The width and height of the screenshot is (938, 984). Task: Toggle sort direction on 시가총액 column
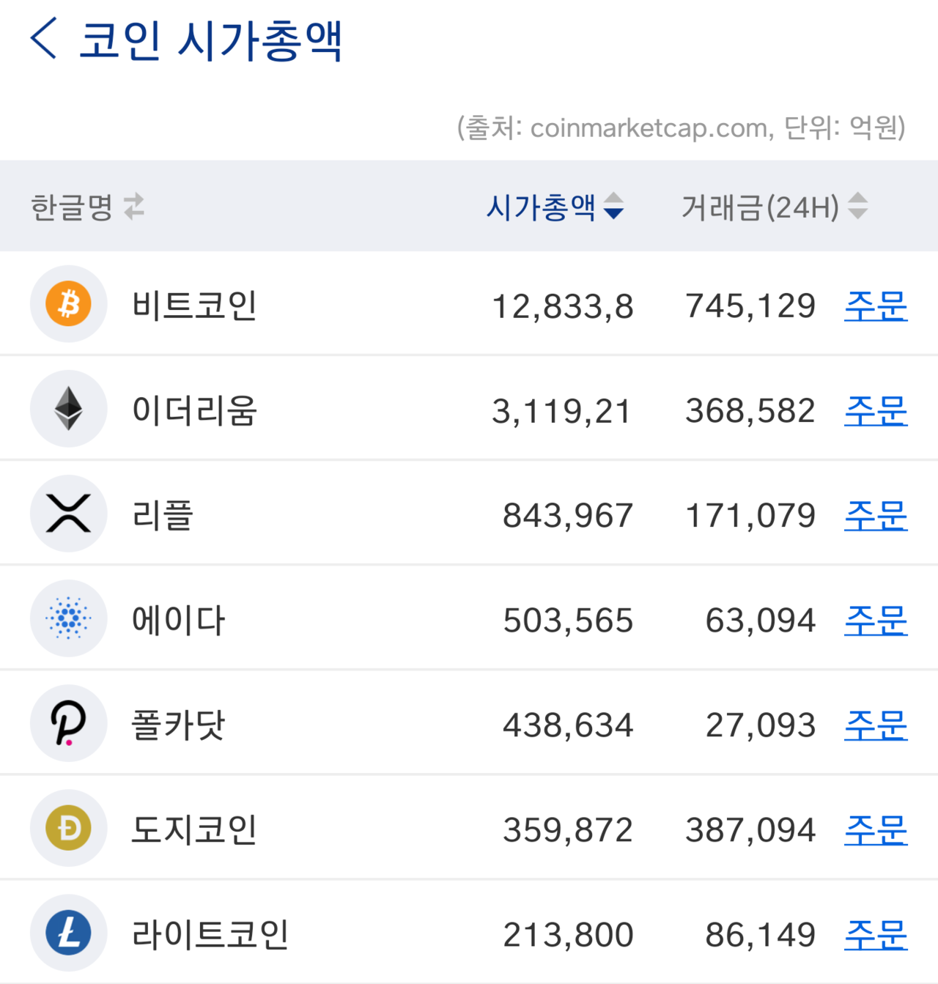pyautogui.click(x=614, y=208)
